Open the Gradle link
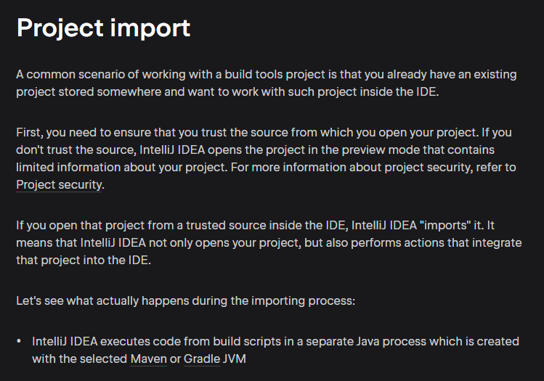Image resolution: width=544 pixels, height=381 pixels. [x=201, y=359]
